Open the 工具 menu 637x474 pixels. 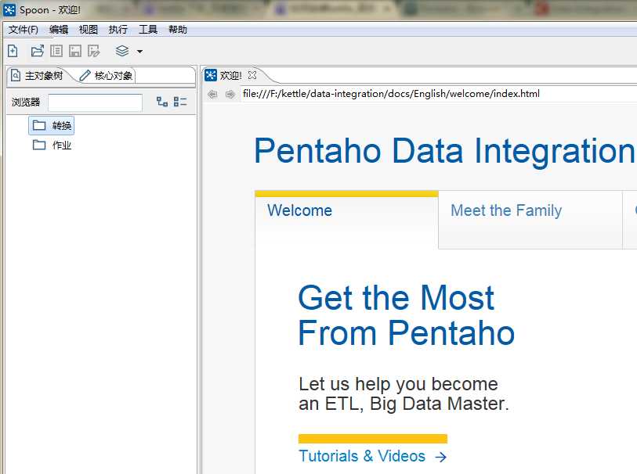pos(148,30)
